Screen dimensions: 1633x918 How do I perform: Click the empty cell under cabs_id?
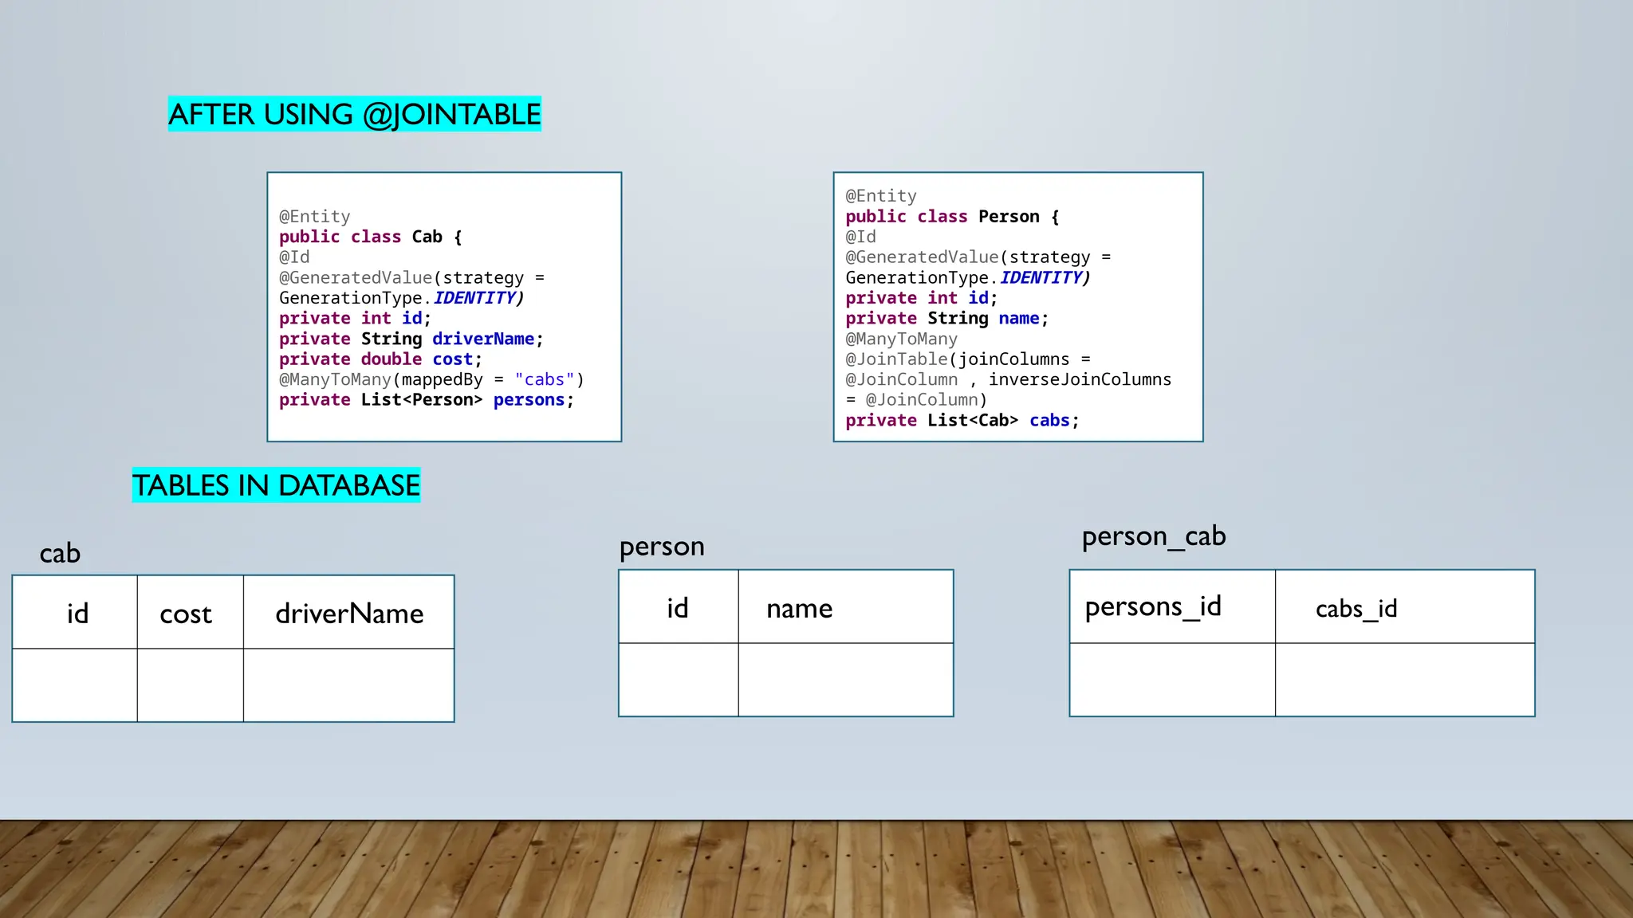click(1403, 680)
